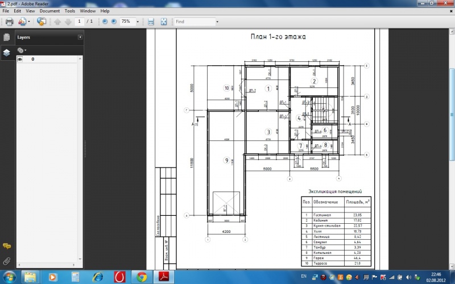Click the zoom in plus button
455x284 pixels.
[114, 22]
